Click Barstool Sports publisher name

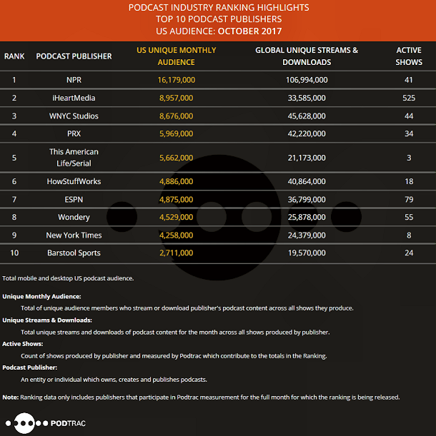pyautogui.click(x=74, y=253)
